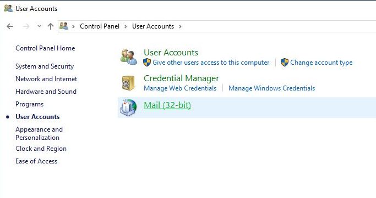Screen dimensions: 376x198
Task: Click Change account type link
Action: click(321, 63)
